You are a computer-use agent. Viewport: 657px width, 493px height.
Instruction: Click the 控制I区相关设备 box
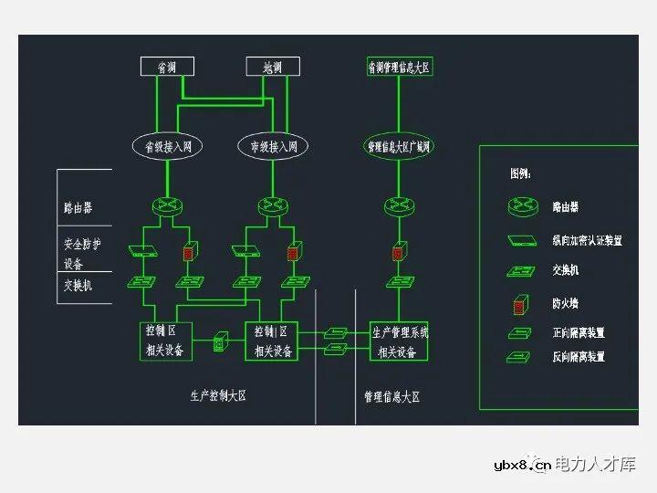coord(273,341)
